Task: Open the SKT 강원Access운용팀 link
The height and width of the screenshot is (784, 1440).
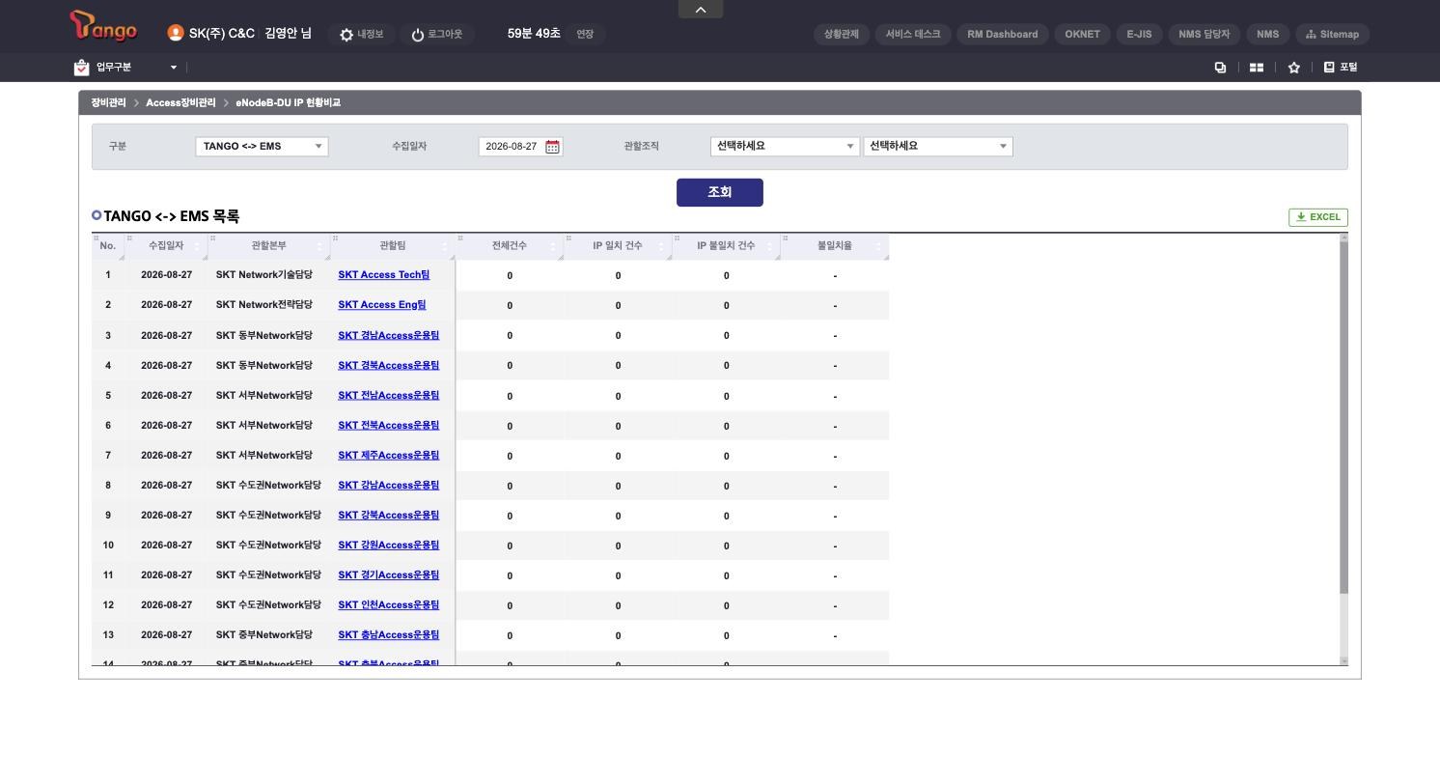Action: click(389, 546)
